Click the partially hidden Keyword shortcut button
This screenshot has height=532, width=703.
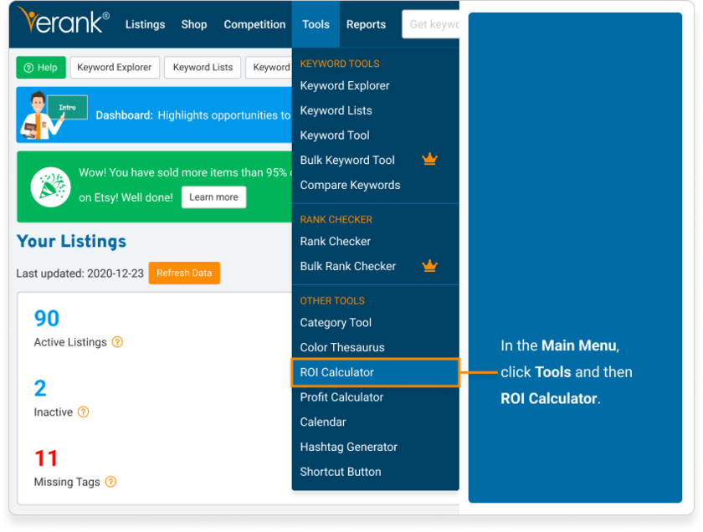[x=269, y=67]
